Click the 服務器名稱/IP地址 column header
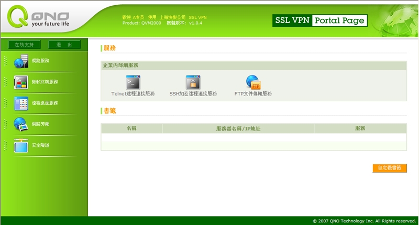419x225 pixels. click(x=238, y=128)
